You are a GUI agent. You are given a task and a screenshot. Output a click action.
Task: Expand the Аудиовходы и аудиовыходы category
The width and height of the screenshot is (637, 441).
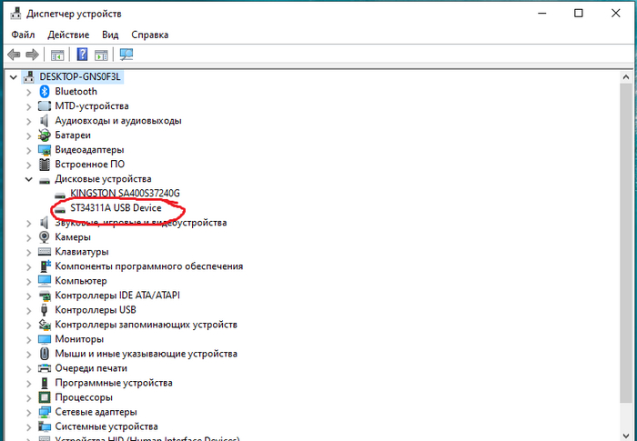(28, 121)
